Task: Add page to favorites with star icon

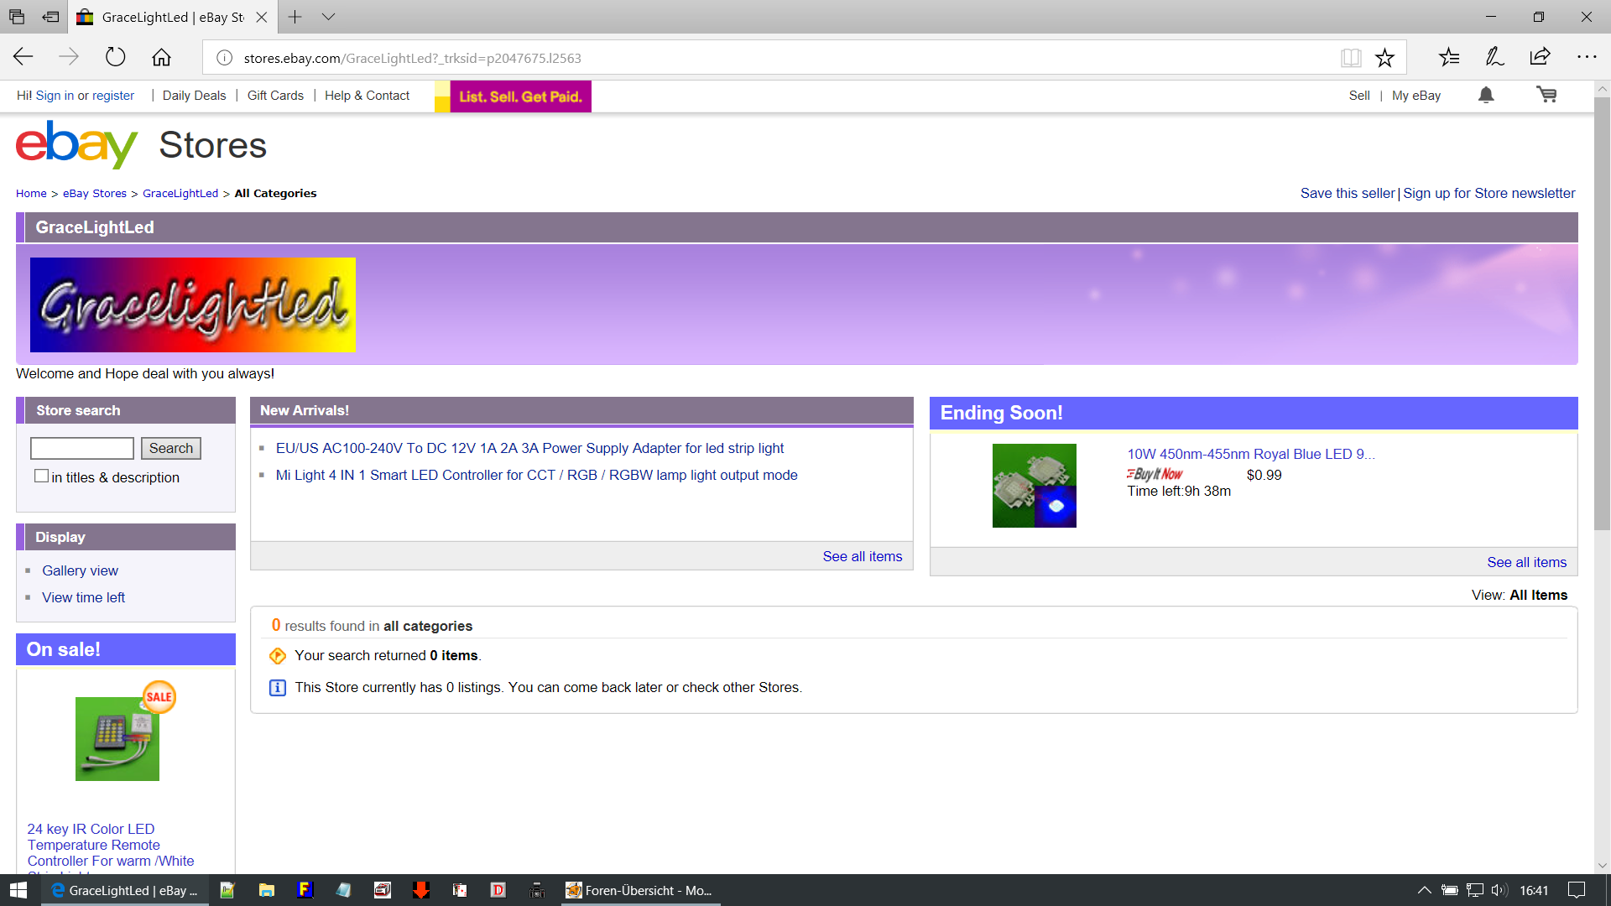Action: tap(1384, 58)
